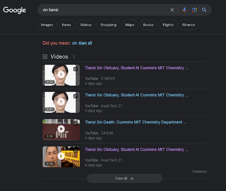Open the Videos section three-dot menu
Screen dimensions: 226x191
(74, 57)
